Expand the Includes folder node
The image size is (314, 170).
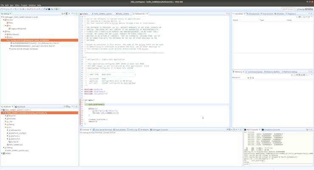6,119
